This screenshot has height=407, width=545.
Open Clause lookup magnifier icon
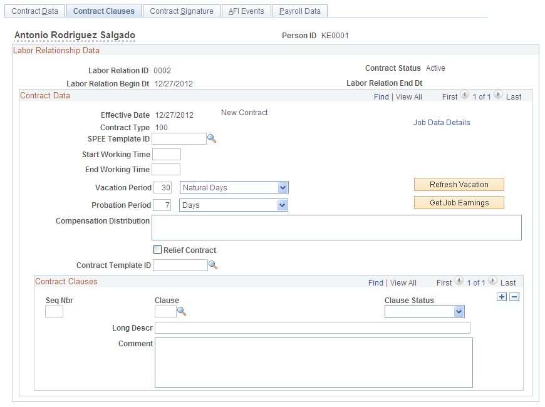tap(182, 311)
